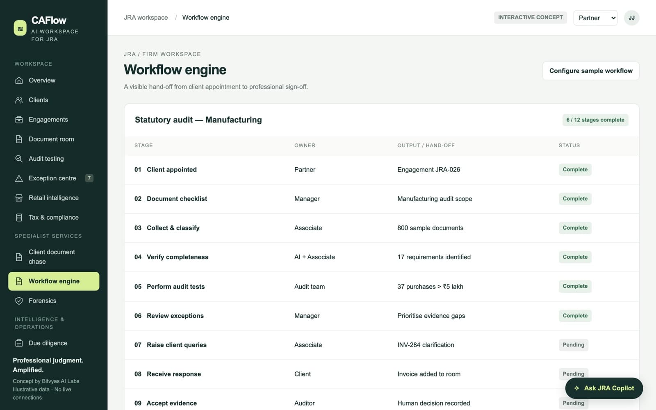Select the Client appointed stage name
Viewport: 656px width, 410px height.
(x=172, y=170)
